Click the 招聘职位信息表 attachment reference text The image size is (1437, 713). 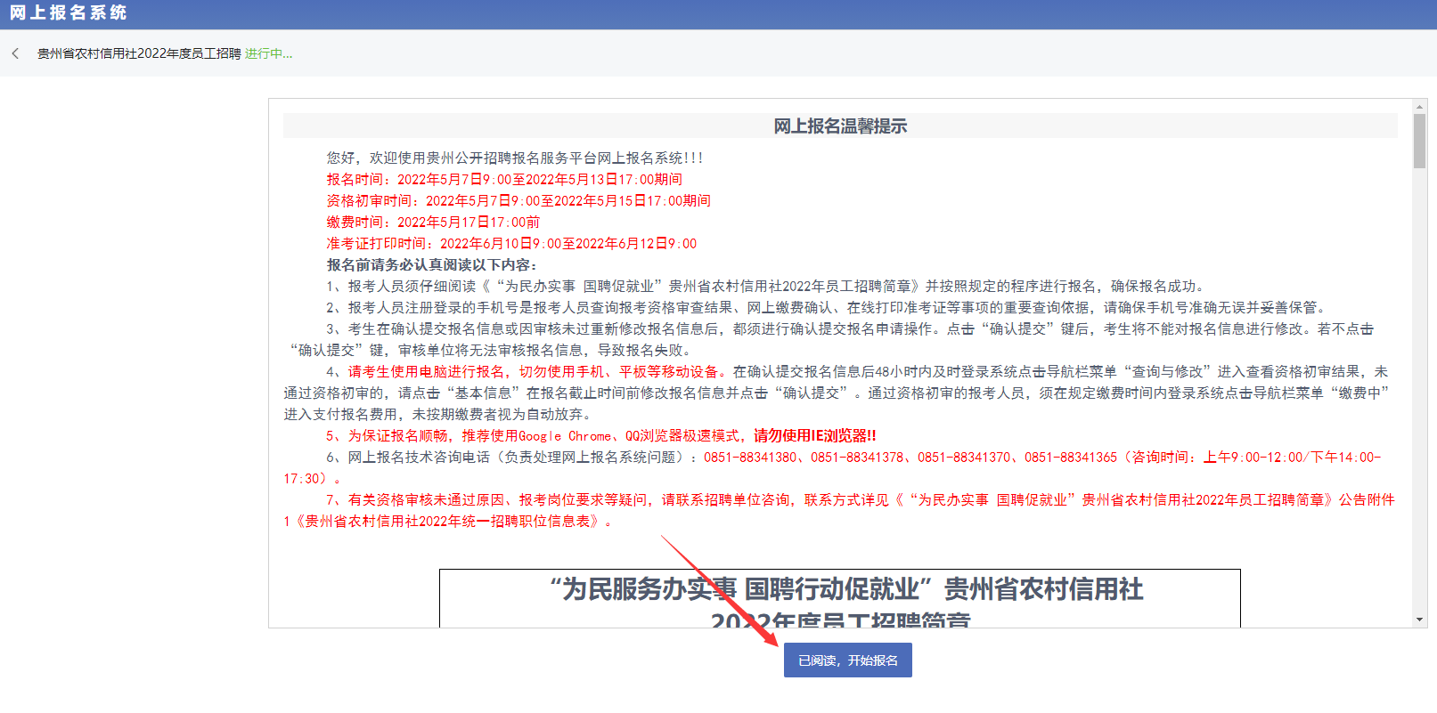pos(454,522)
